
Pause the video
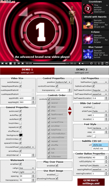(x=15, y=64)
